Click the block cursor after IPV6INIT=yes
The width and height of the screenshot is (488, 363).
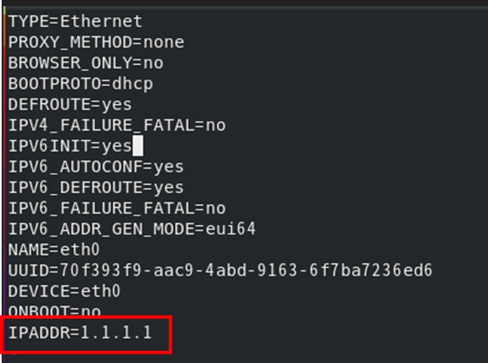(138, 146)
